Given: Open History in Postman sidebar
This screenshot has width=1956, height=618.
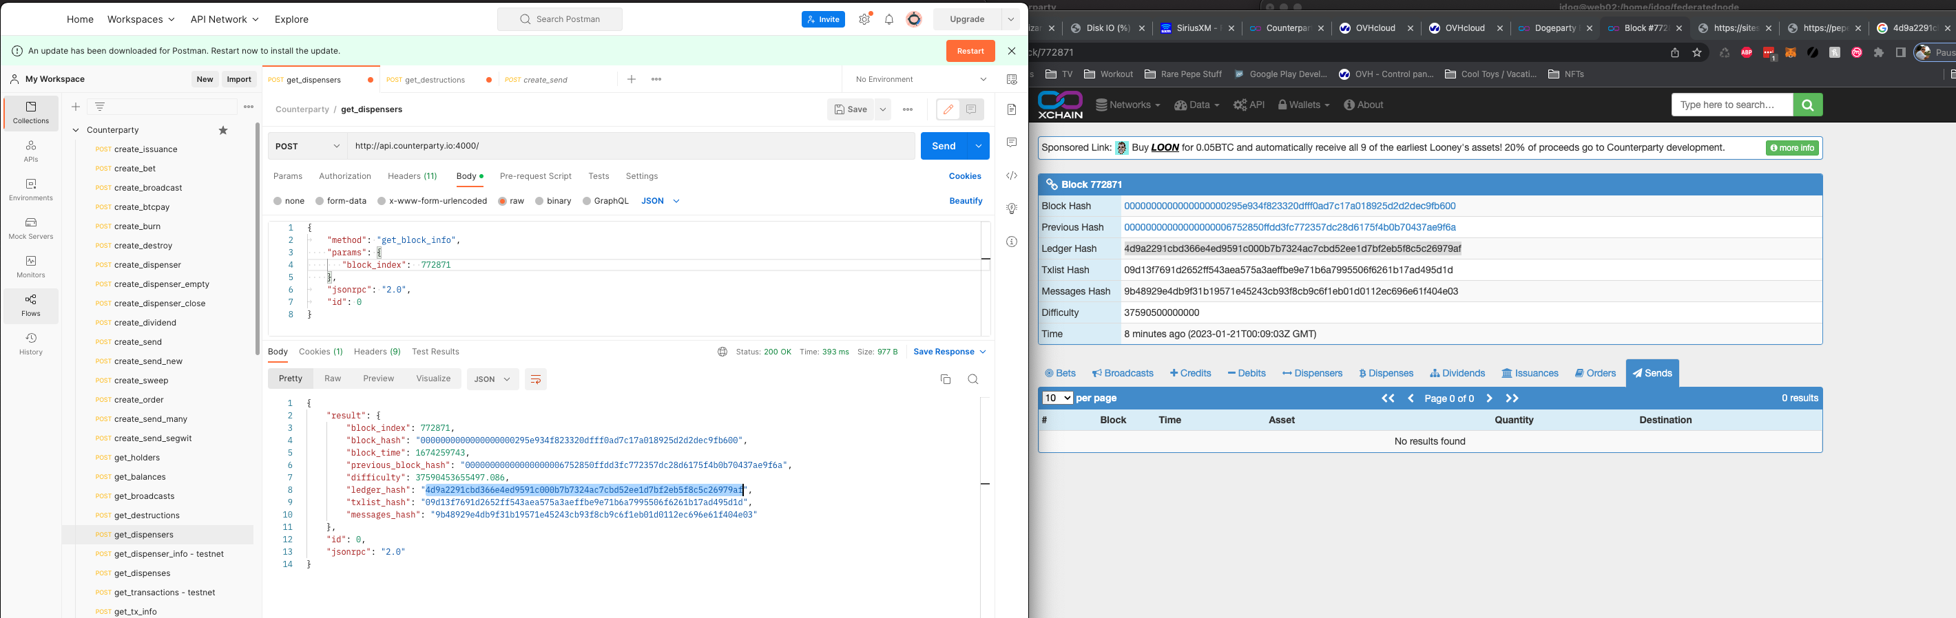Looking at the screenshot, I should (x=31, y=344).
